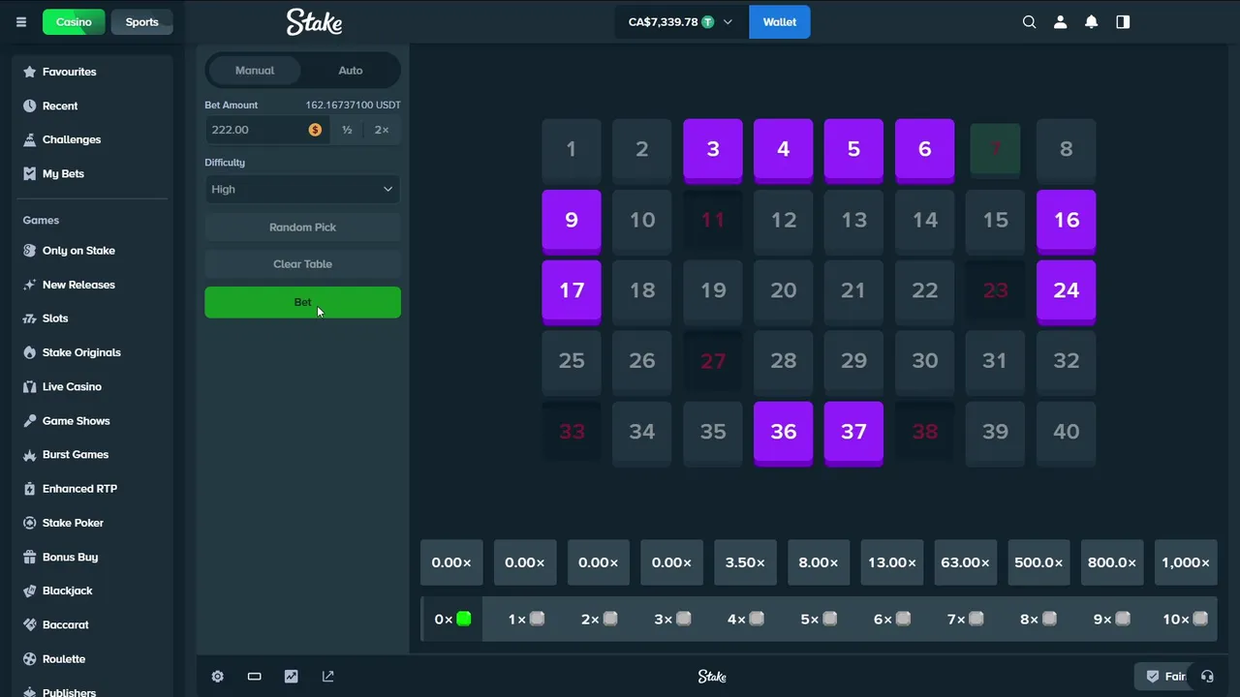This screenshot has width=1240, height=697.
Task: Open live stats chart icon
Action: 292,677
